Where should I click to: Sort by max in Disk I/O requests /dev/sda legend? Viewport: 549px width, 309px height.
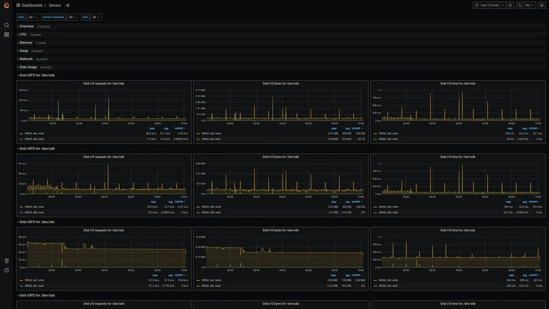[x=152, y=128]
